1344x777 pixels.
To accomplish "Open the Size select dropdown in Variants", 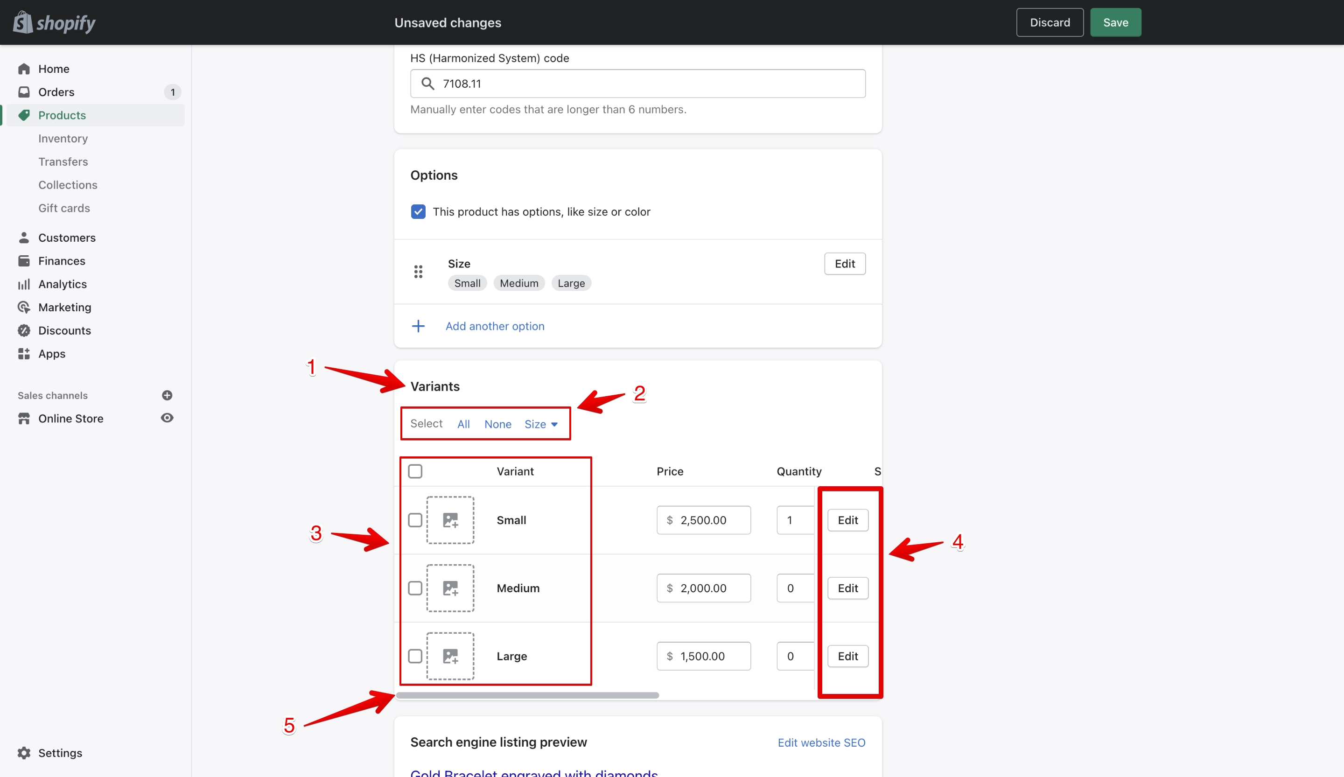I will (541, 424).
